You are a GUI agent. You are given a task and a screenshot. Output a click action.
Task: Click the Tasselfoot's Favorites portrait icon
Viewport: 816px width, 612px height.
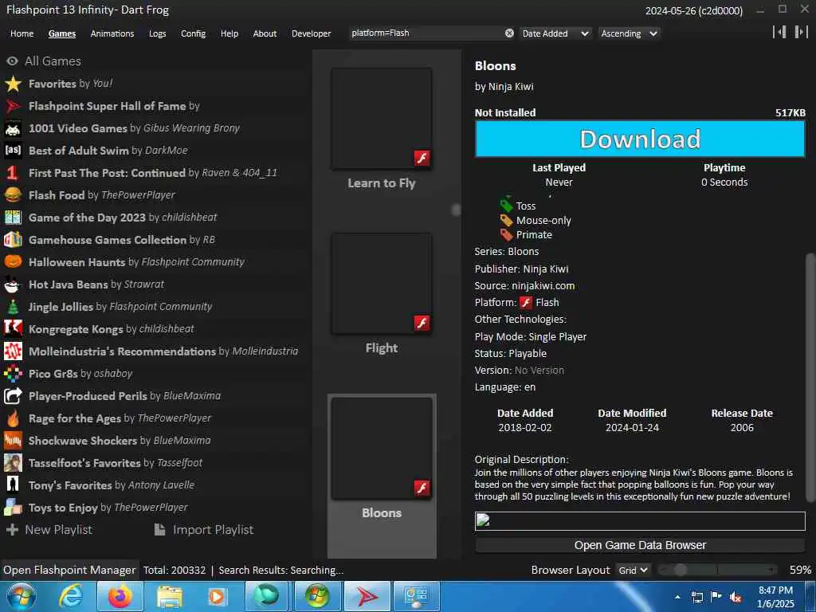[x=13, y=463]
